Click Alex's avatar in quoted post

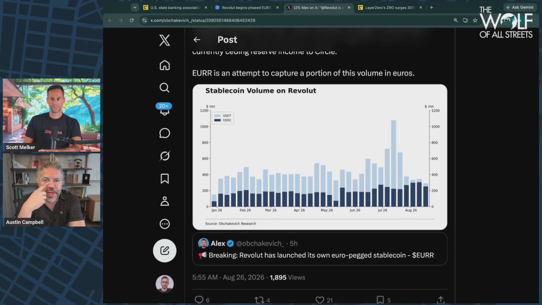203,243
